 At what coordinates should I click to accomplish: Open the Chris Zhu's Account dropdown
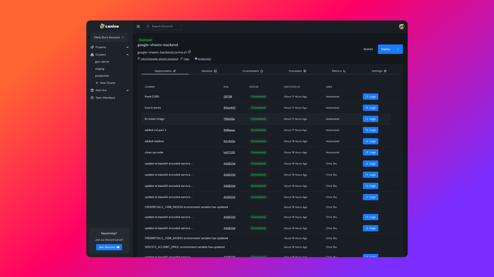tap(109, 37)
